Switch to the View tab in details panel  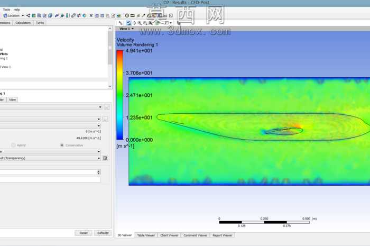(x=12, y=99)
